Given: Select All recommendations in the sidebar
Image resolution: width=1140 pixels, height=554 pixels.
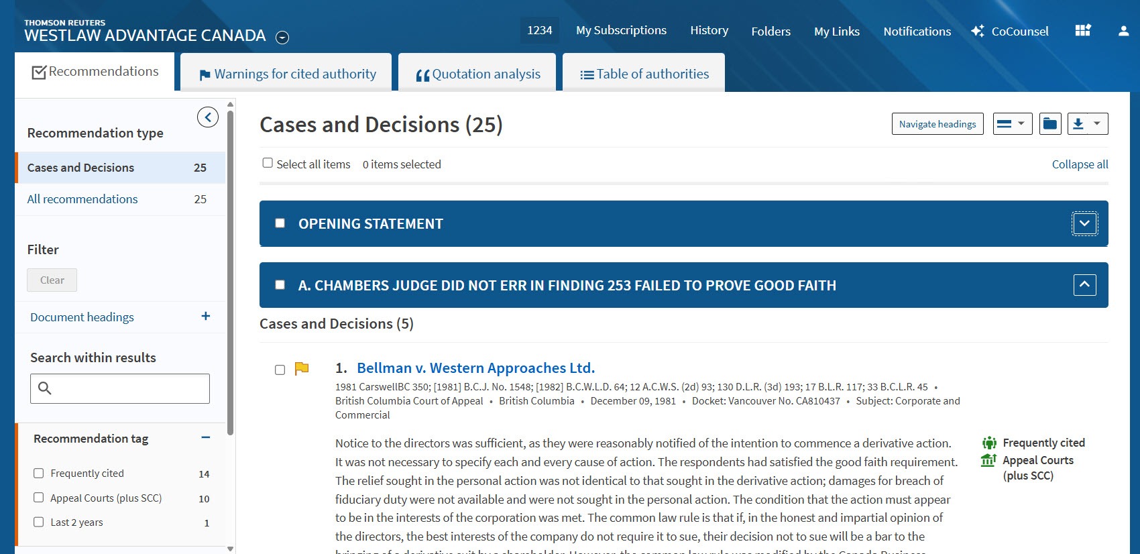Looking at the screenshot, I should click(82, 199).
